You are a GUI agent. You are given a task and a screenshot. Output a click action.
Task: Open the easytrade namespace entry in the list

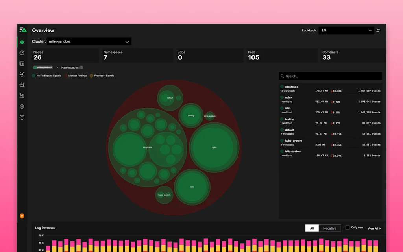point(330,88)
